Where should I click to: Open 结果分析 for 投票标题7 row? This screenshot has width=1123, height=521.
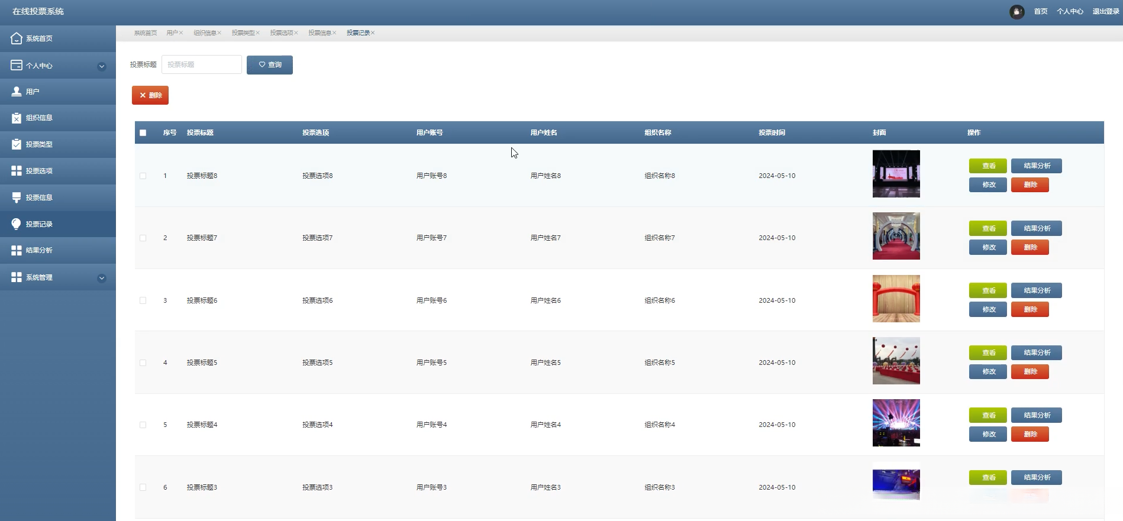[1037, 228]
